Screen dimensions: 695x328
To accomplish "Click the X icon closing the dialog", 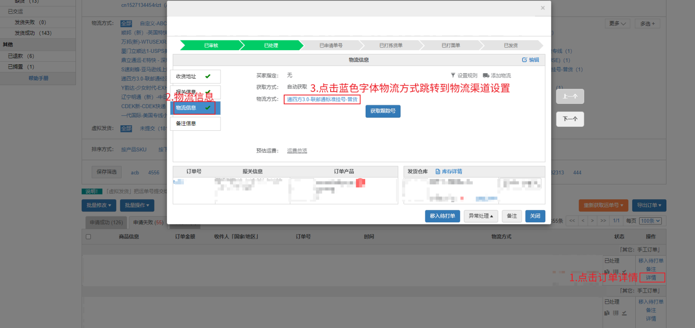I will [543, 8].
